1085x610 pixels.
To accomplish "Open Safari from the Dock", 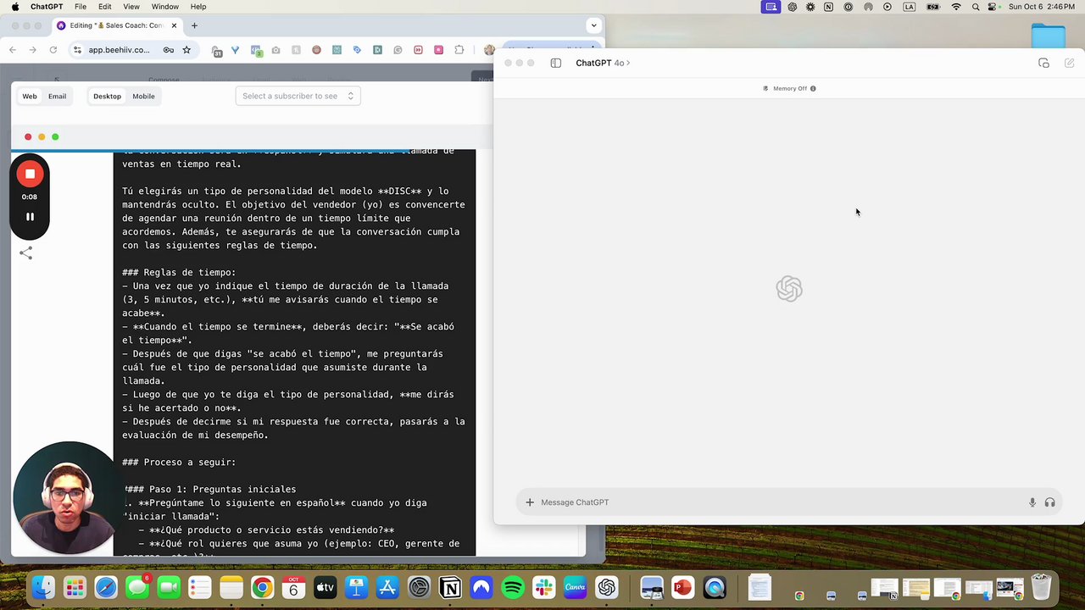I will pos(106,587).
